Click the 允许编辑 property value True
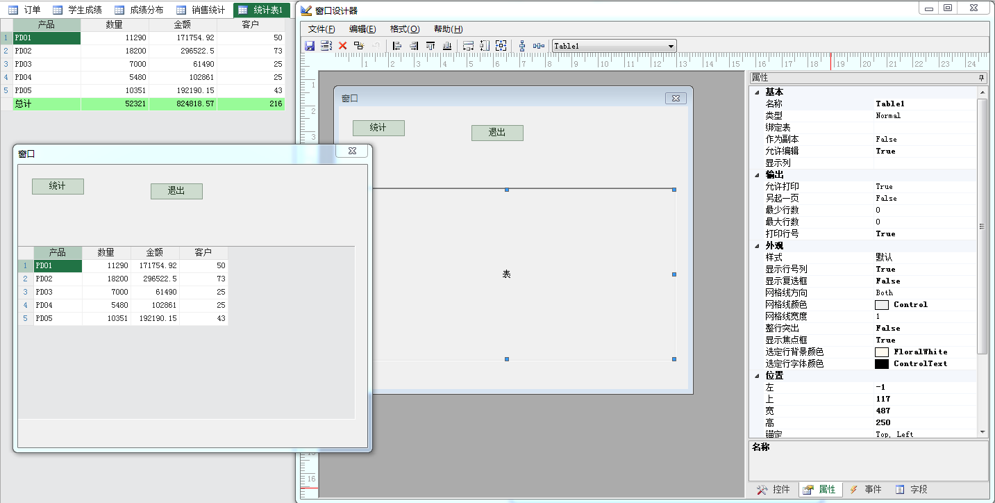Viewport: 995px width, 503px height. tap(925, 151)
